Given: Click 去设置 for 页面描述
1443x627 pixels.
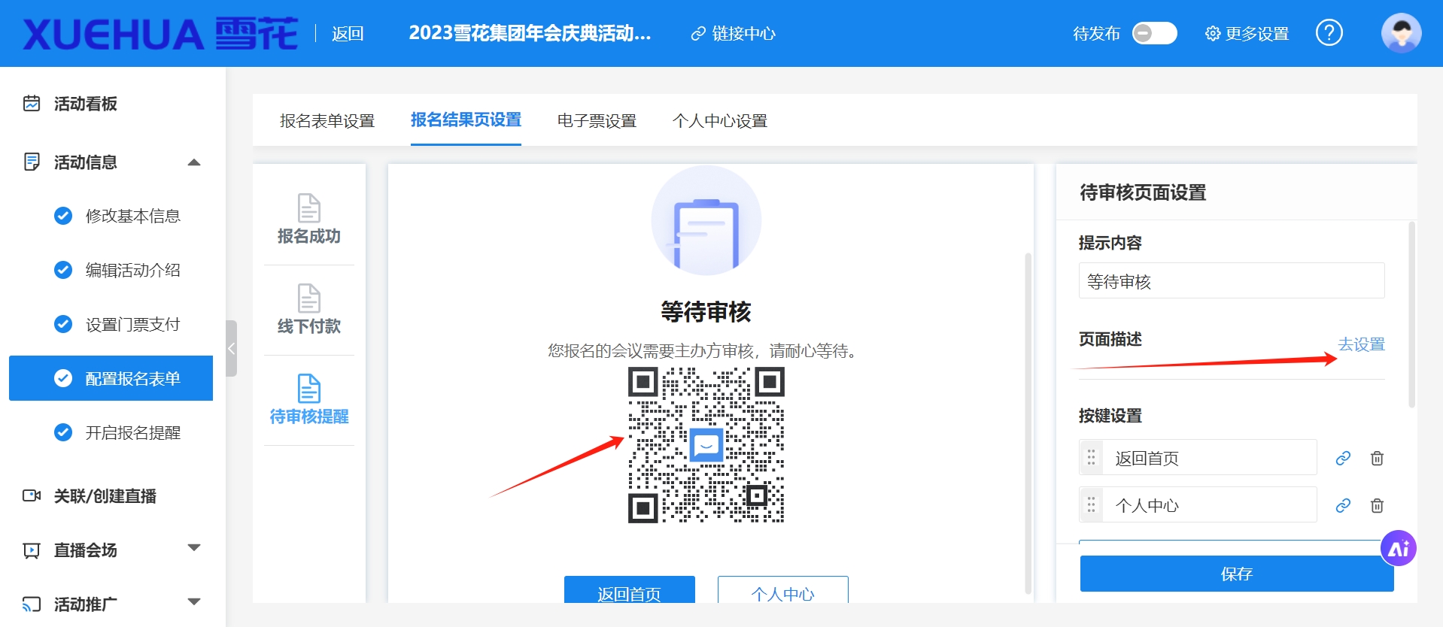Looking at the screenshot, I should pyautogui.click(x=1362, y=344).
